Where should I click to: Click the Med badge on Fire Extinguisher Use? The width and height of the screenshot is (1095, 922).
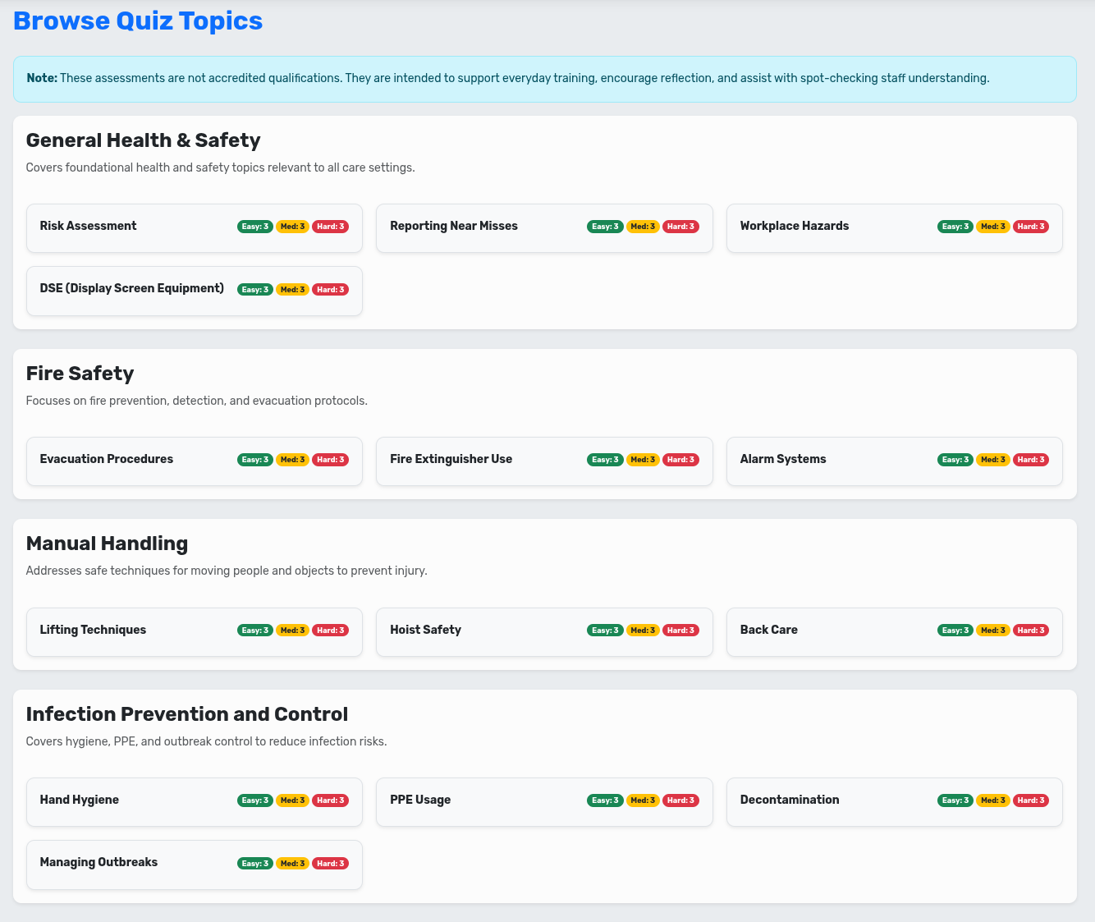click(643, 460)
